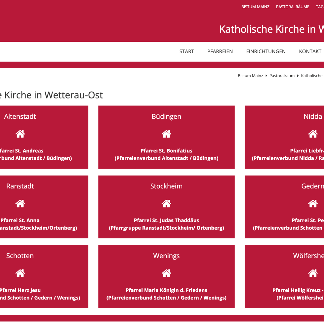
Task: Click the Ranstadt house icon
Action: (20, 203)
